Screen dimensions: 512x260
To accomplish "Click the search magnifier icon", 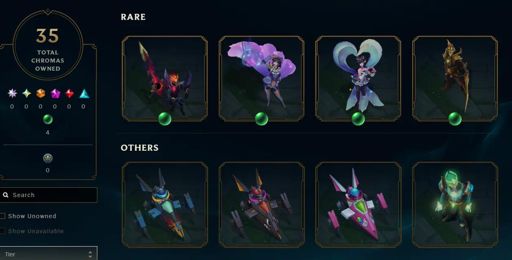I will point(6,195).
